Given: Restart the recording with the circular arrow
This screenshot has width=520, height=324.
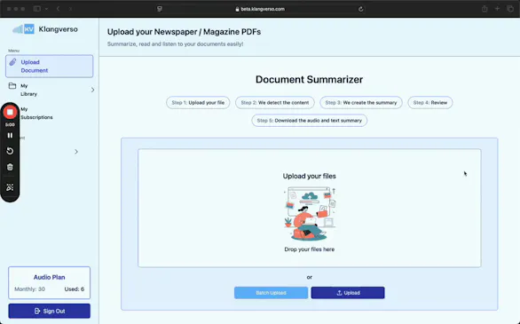Looking at the screenshot, I should click(x=10, y=151).
